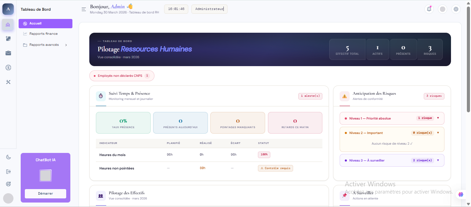
Task: Expand Niveau 3 — À surveiller
Action: point(392,161)
